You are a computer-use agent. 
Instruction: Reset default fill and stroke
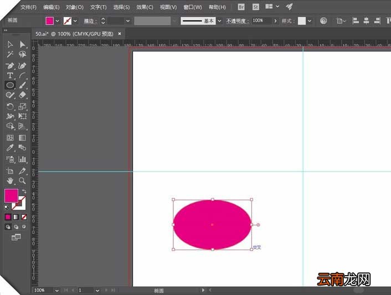click(x=7, y=208)
